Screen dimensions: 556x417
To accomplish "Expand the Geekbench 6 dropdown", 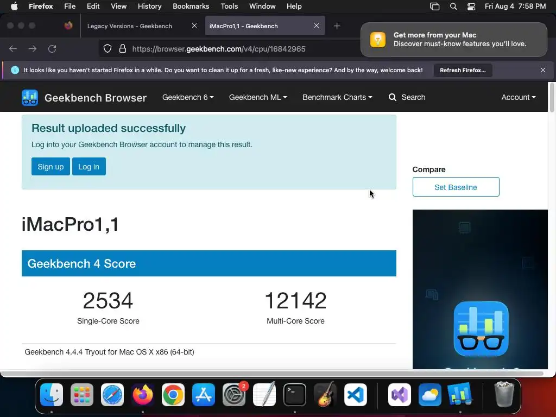I will pyautogui.click(x=188, y=97).
